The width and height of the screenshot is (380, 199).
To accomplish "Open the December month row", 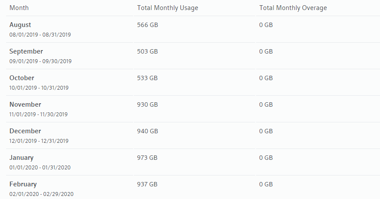I will tap(25, 131).
